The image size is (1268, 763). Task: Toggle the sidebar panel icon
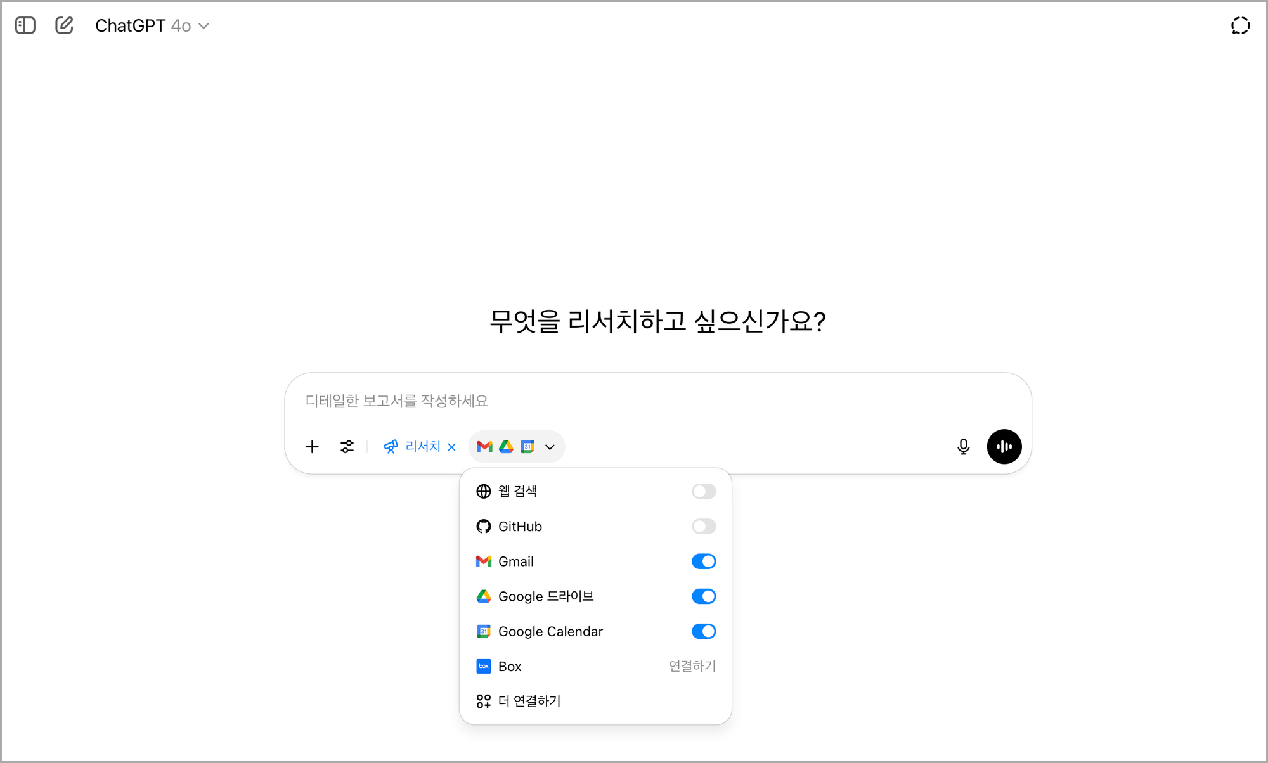[x=25, y=25]
